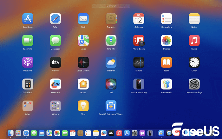
Task: Open Freeform from the Dock
Action: (x=103, y=133)
